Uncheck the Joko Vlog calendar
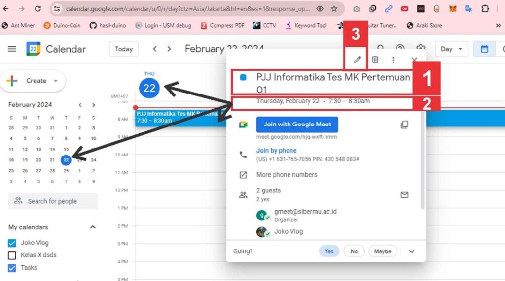Viewport: 505px width, 281px height. 12,243
